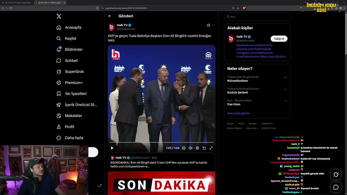The image size is (347, 195).
Task: Expand the Daha fazla sidebar menu
Action: click(x=70, y=138)
